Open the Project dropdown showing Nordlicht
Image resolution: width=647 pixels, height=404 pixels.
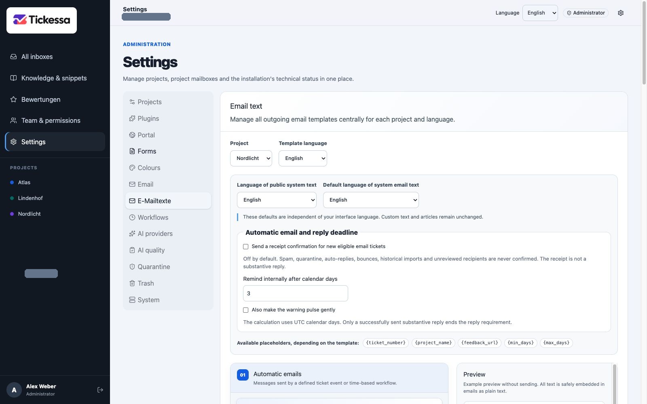pyautogui.click(x=251, y=158)
